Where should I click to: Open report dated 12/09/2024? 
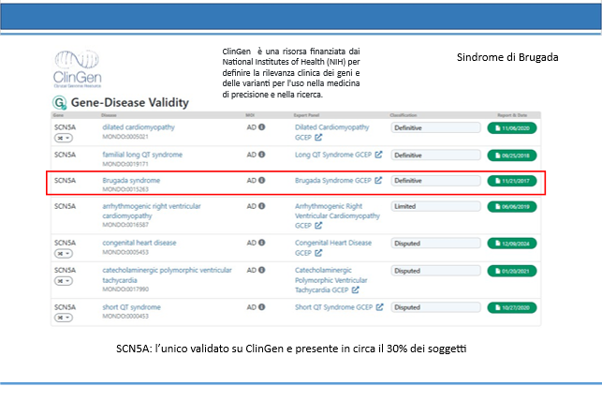(512, 244)
